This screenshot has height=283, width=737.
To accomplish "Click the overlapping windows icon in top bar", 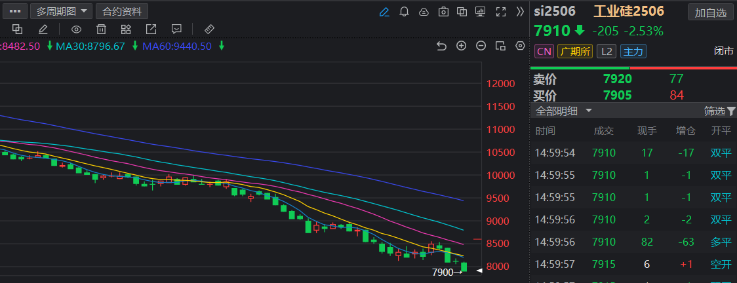I will [462, 12].
